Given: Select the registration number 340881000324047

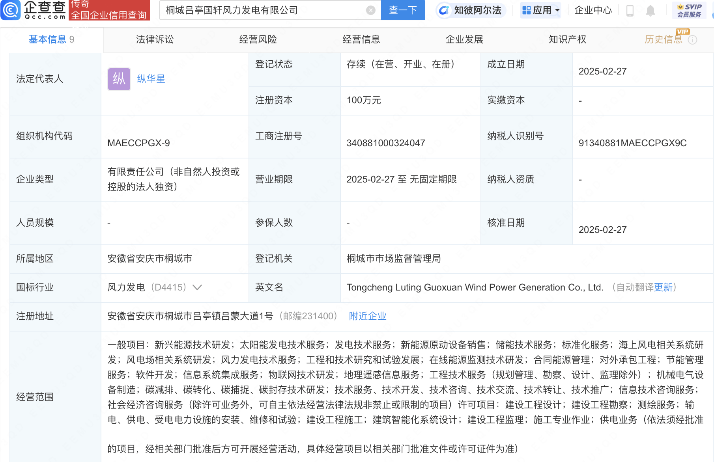Looking at the screenshot, I should 386,143.
